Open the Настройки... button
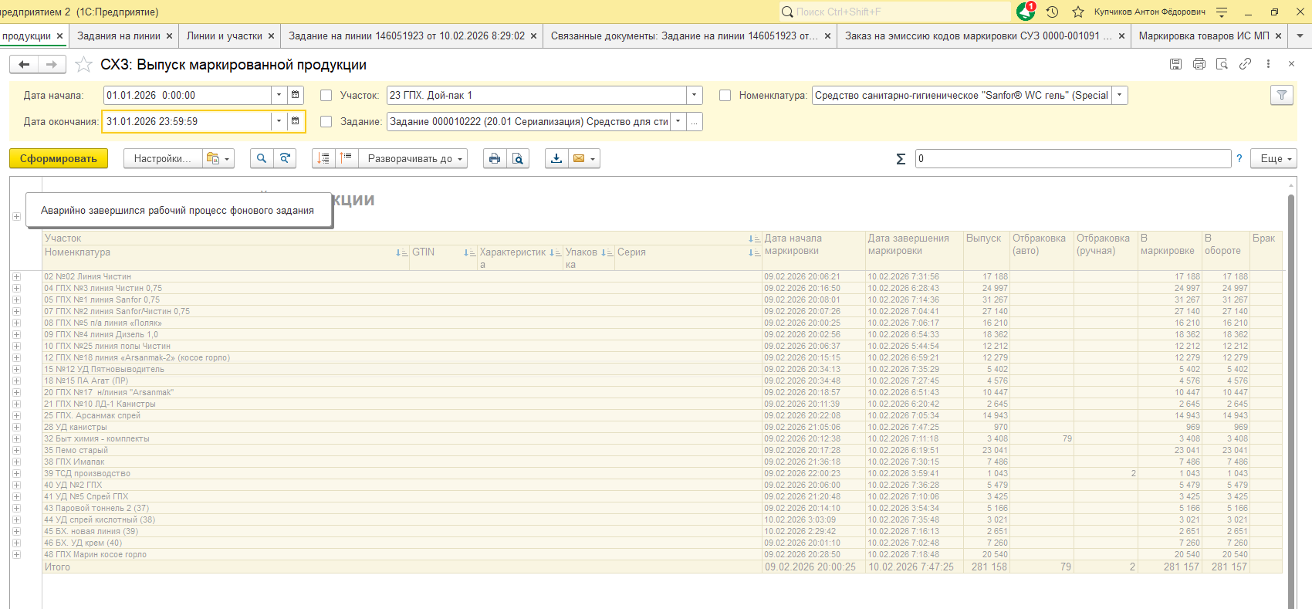This screenshot has height=609, width=1312. tap(162, 158)
